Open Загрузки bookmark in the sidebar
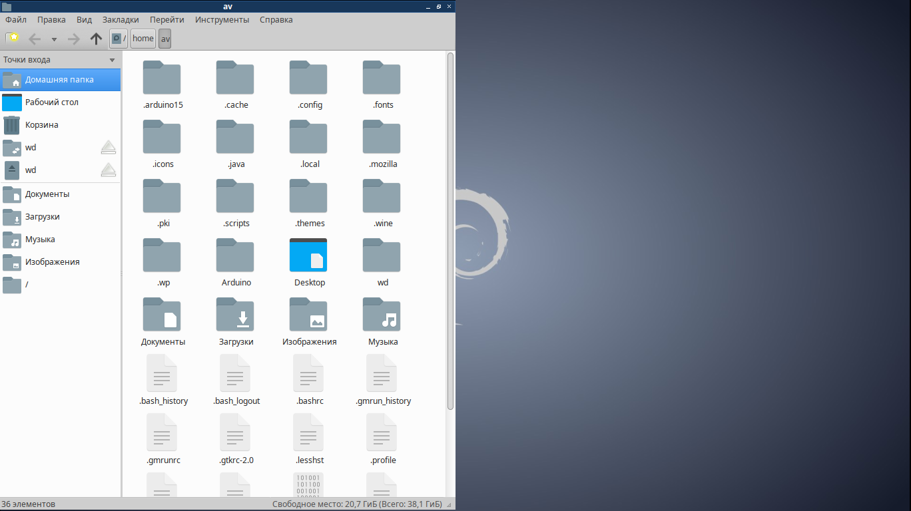 point(60,217)
